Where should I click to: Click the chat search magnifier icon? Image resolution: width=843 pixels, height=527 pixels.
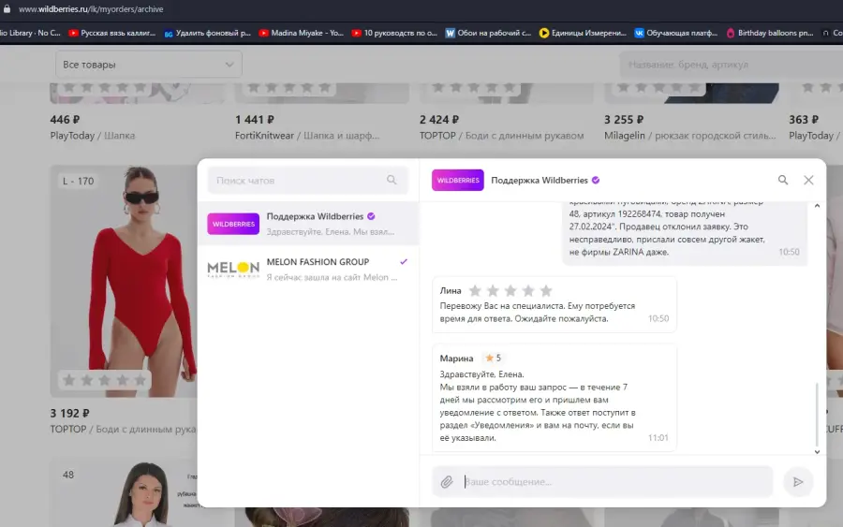click(x=392, y=180)
